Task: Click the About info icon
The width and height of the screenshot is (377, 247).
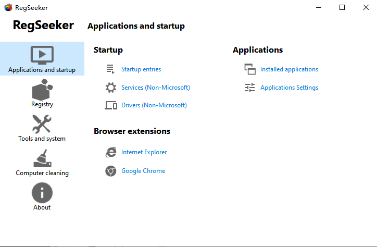Action: (x=42, y=192)
